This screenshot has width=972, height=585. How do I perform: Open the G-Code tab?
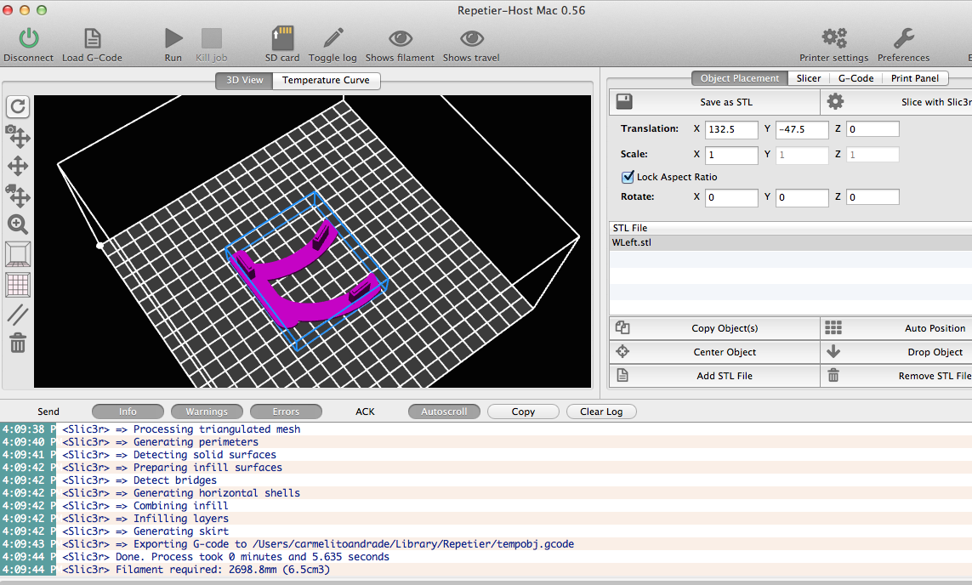(856, 78)
